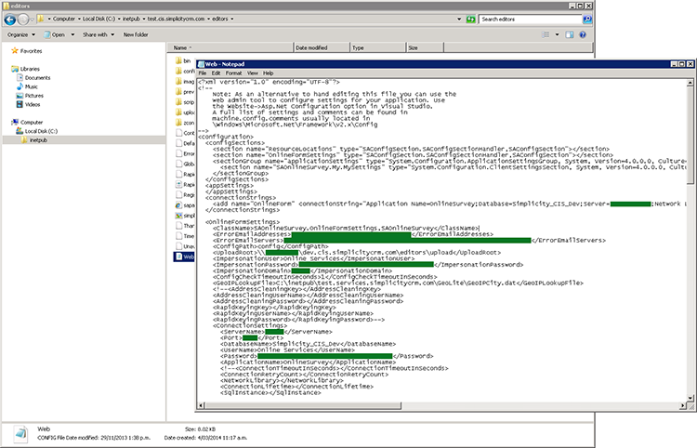Select the Than file in file list
This screenshot has height=448, width=697.
coord(185,225)
